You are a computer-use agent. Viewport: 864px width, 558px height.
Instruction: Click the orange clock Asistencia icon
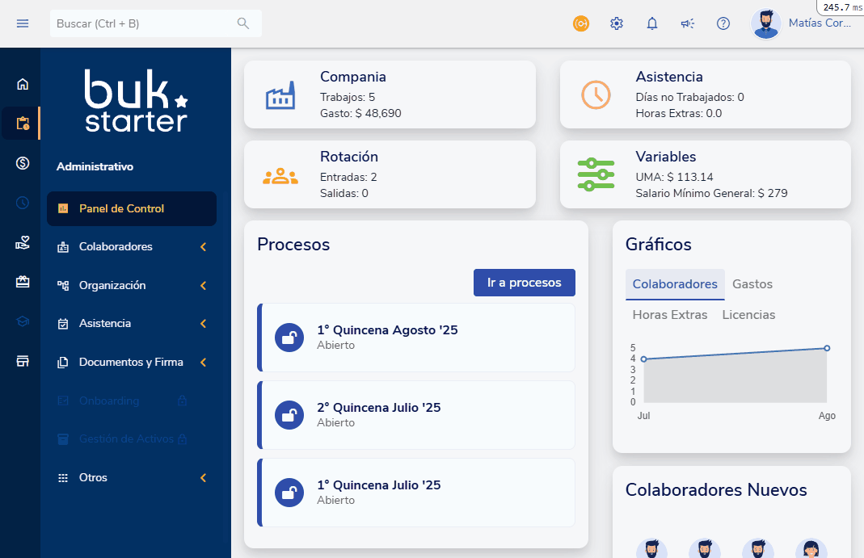596,94
